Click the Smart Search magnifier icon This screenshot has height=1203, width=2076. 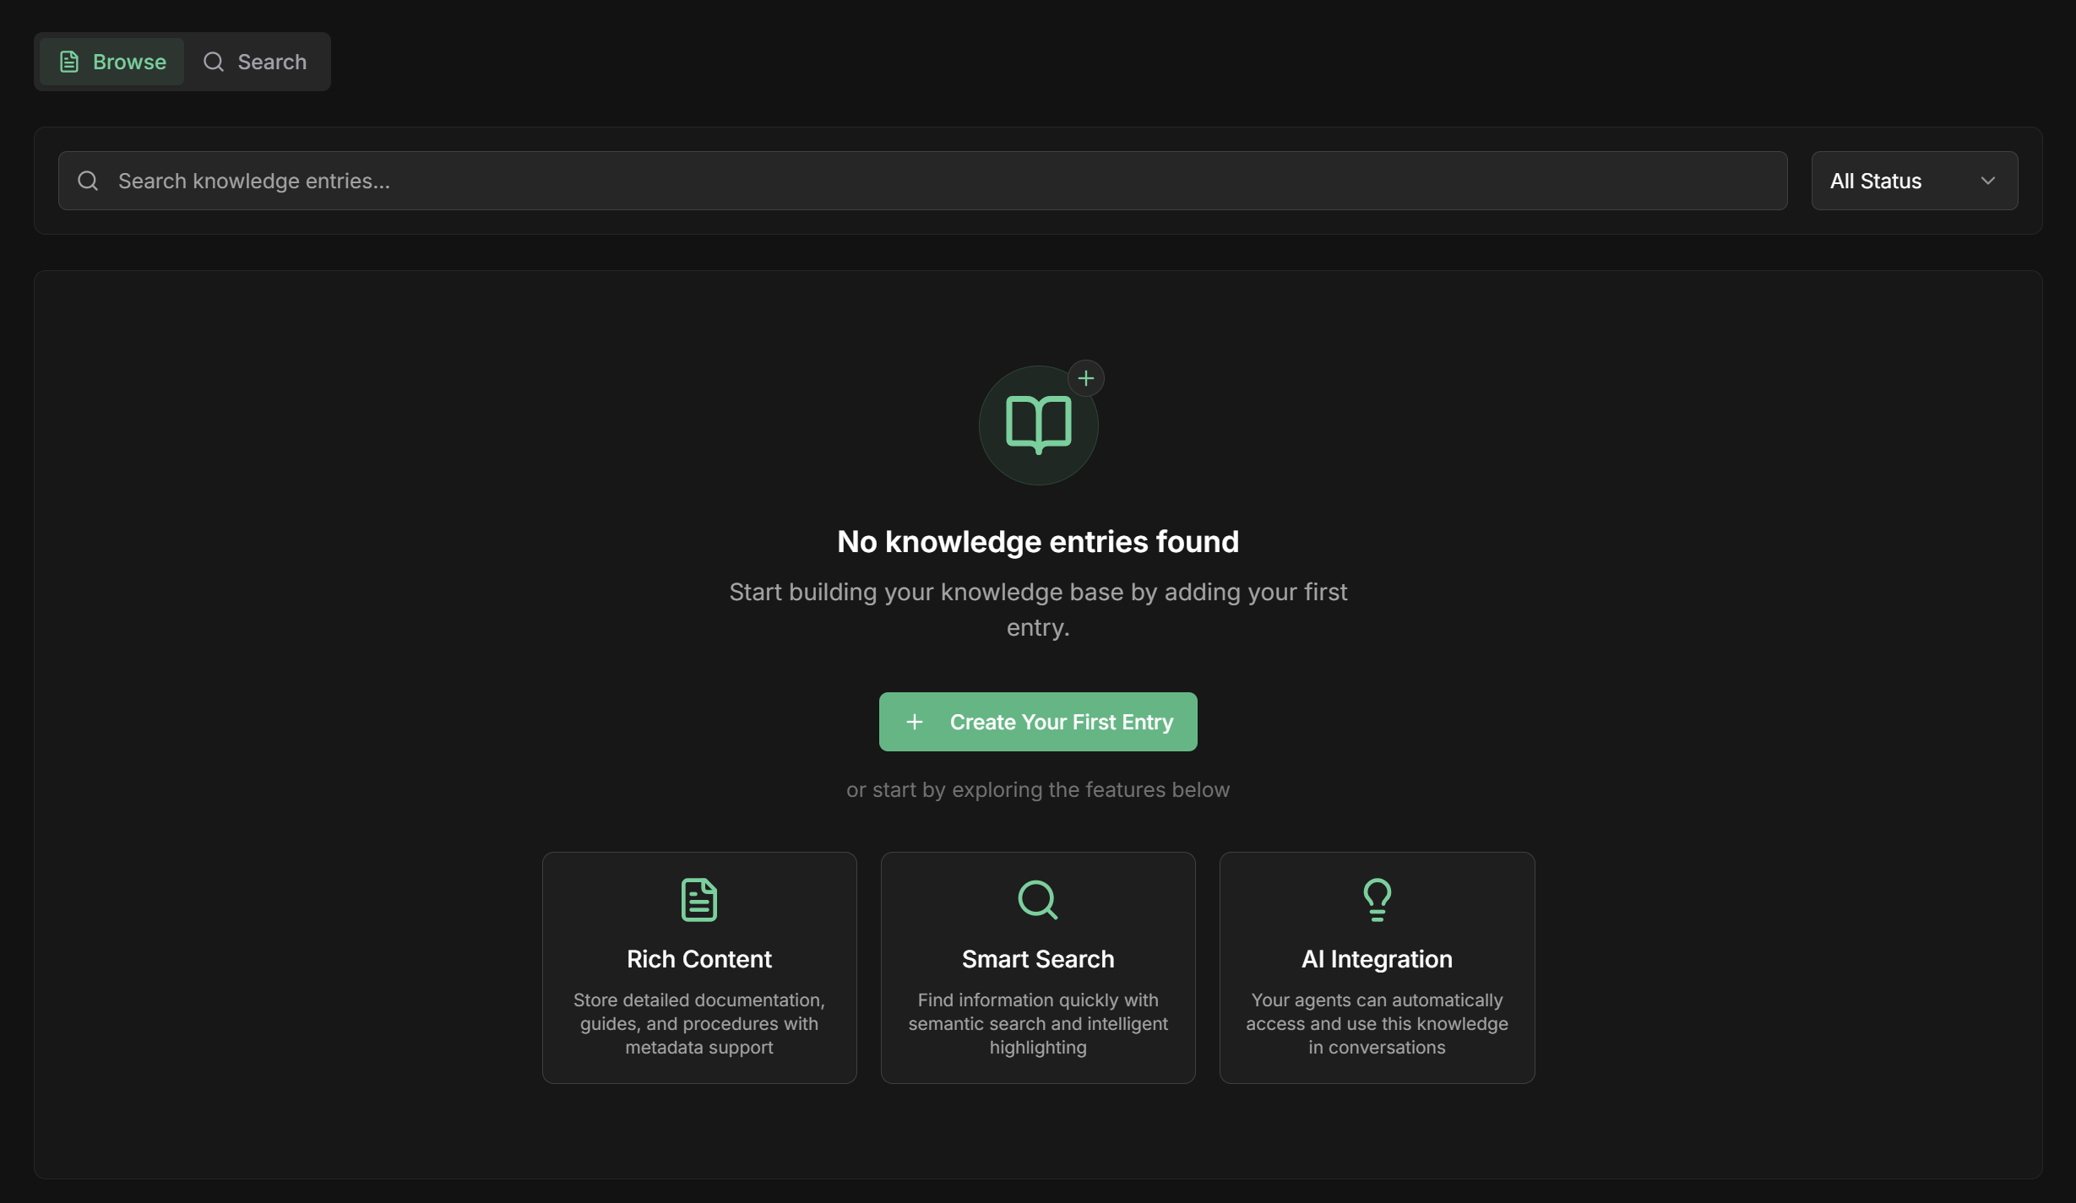coord(1037,899)
